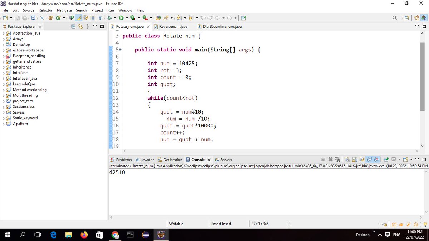This screenshot has width=429, height=241.
Task: Select the Exception_handling project
Action: click(29, 56)
